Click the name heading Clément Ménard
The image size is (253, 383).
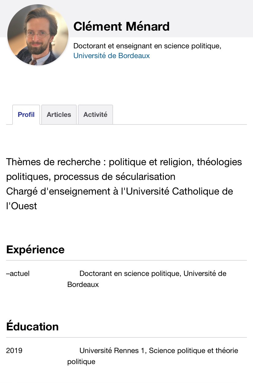point(121,26)
